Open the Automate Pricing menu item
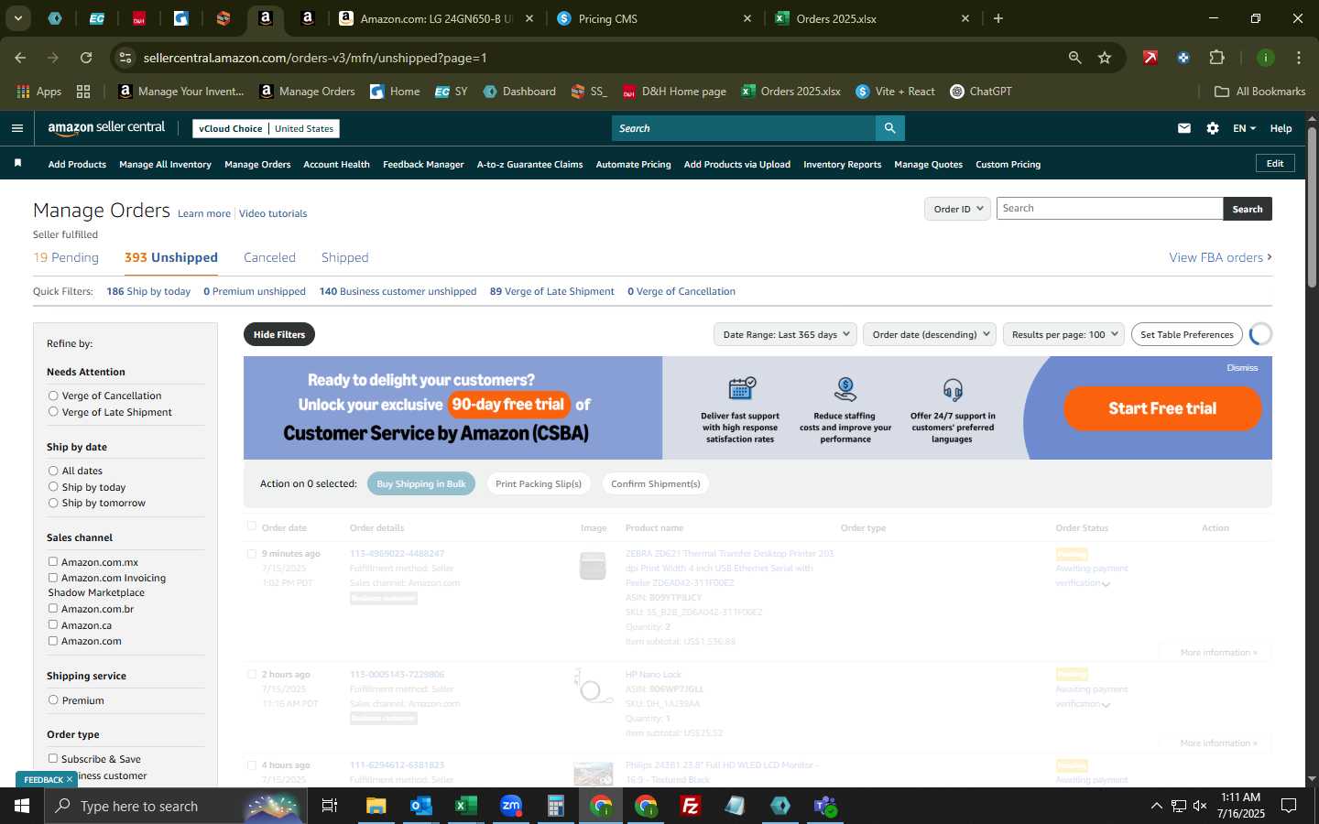1319x824 pixels. 633,164
